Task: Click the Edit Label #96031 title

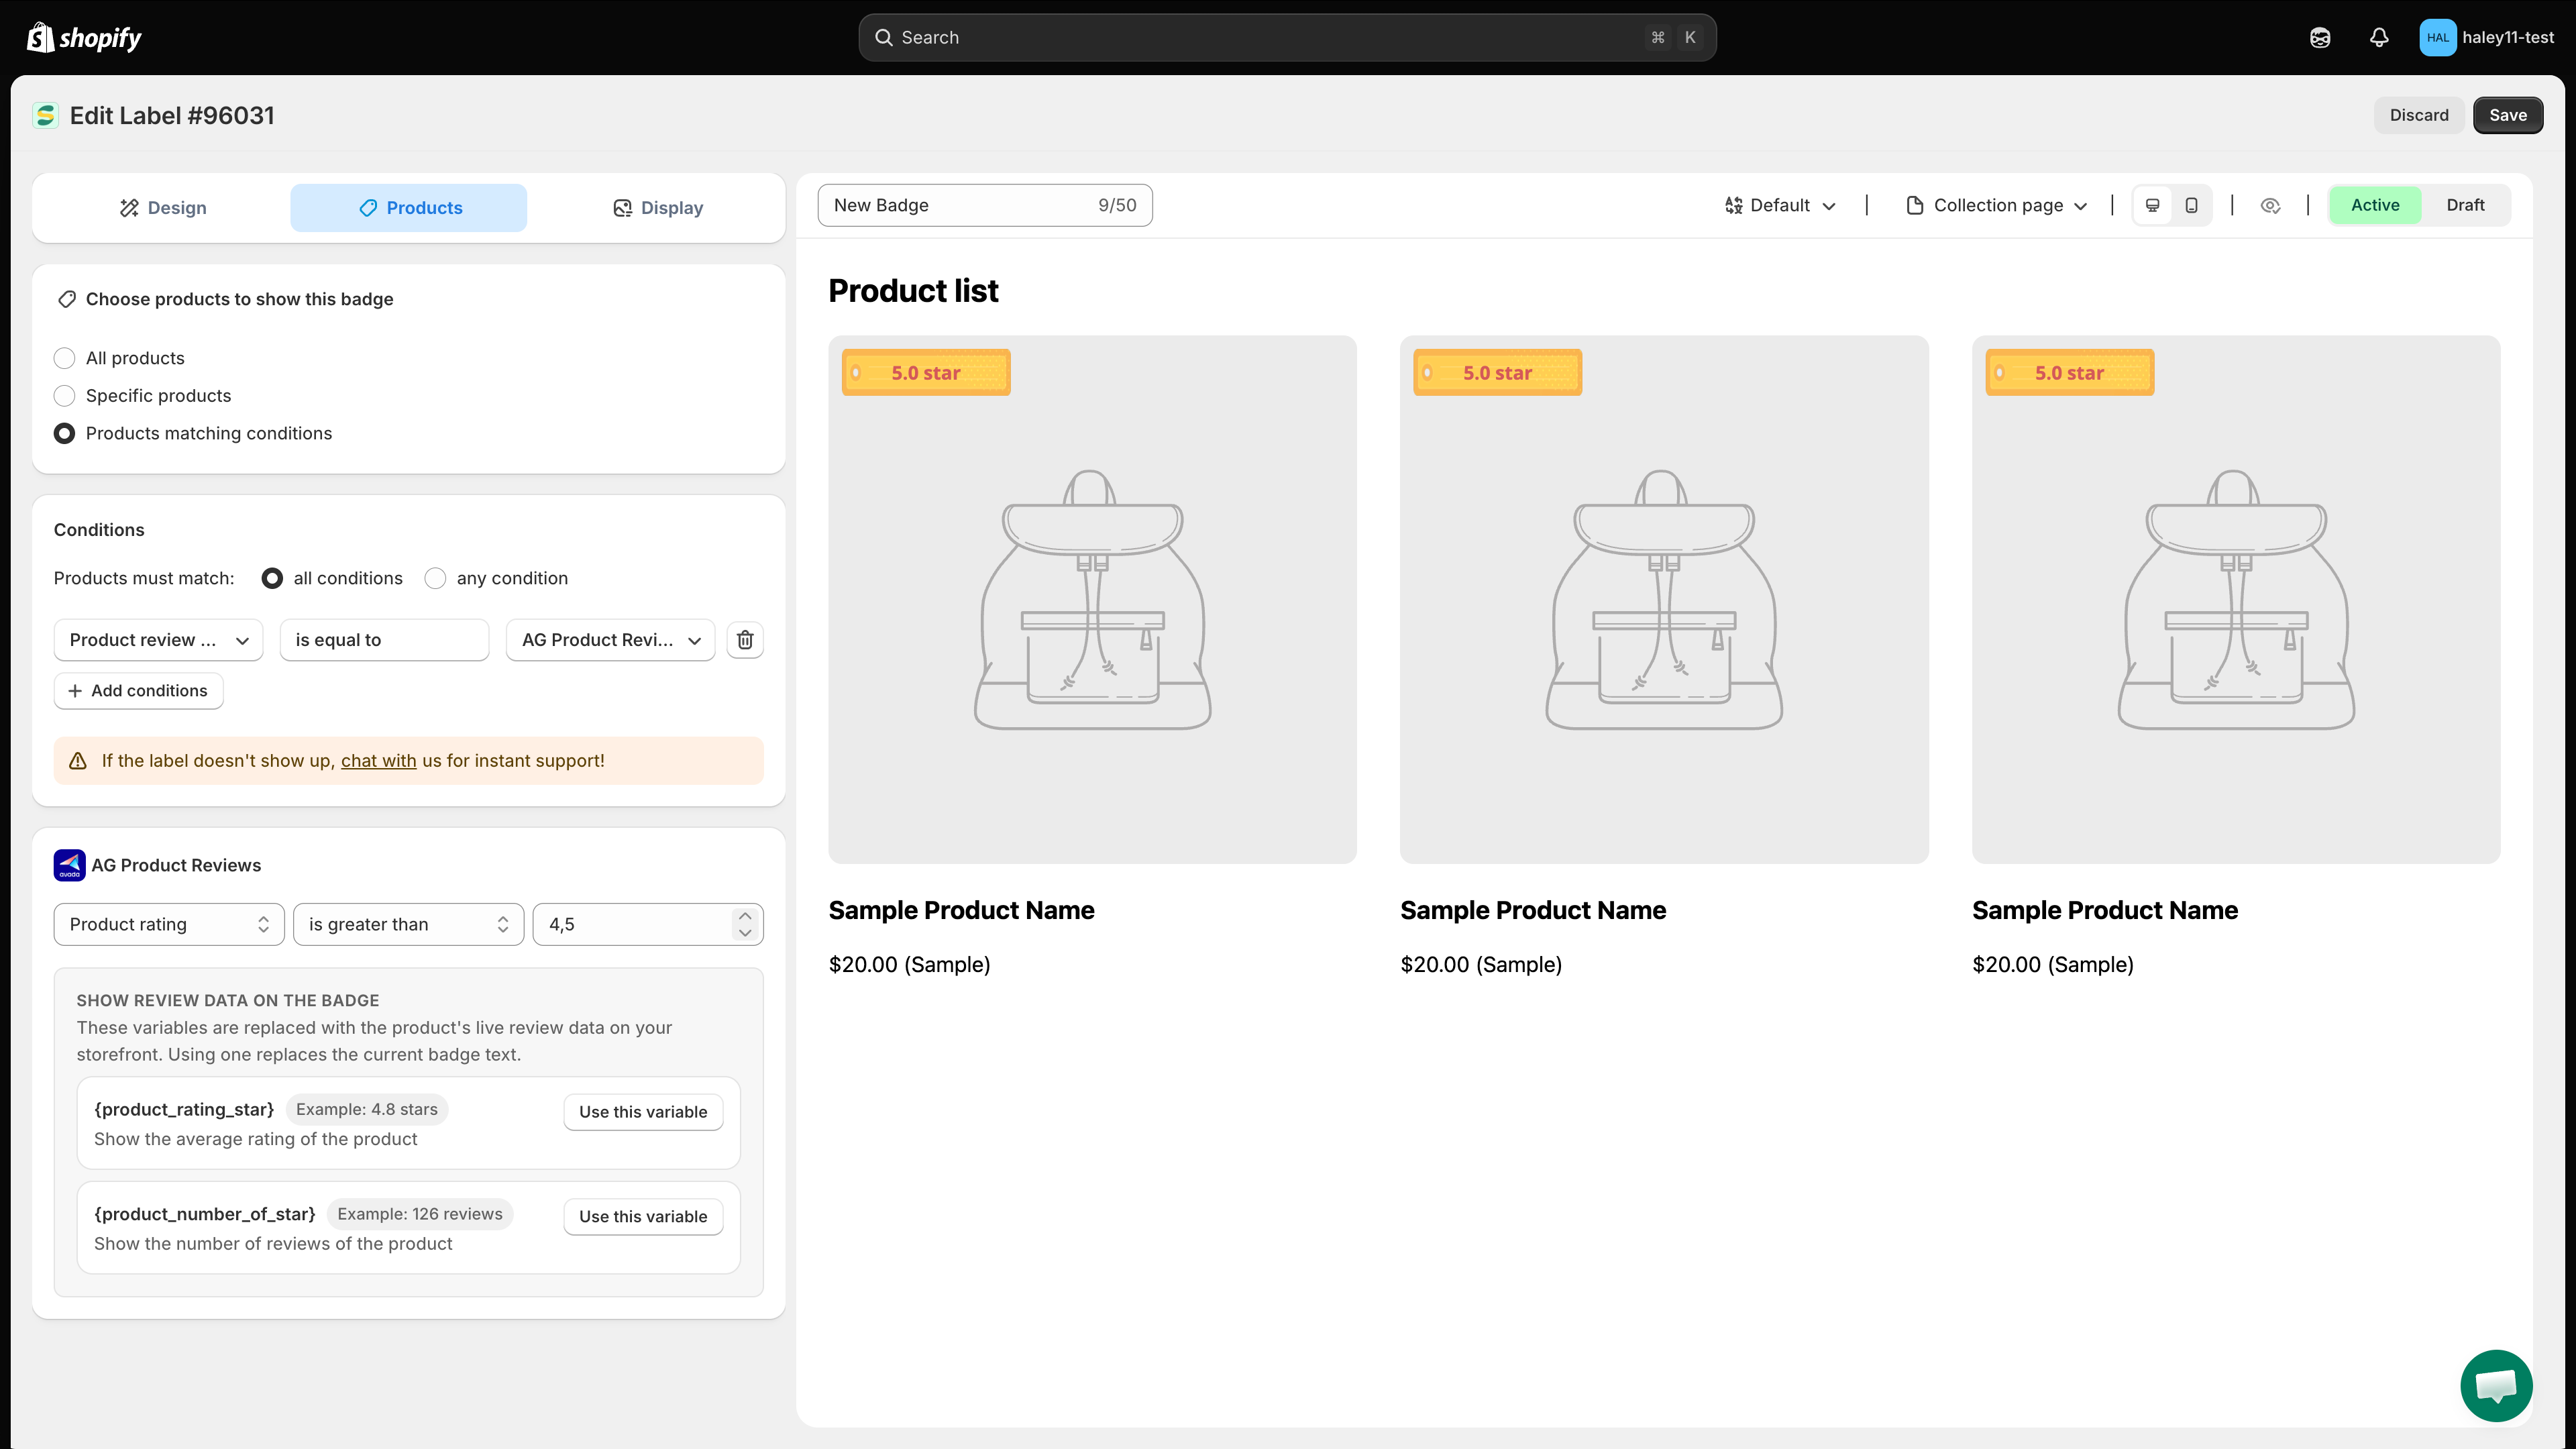Action: pos(172,116)
